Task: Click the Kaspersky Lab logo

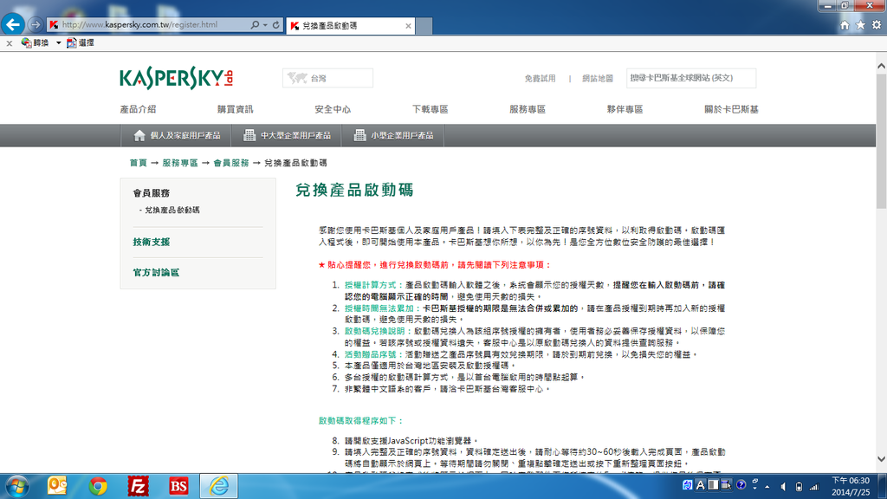Action: [176, 77]
